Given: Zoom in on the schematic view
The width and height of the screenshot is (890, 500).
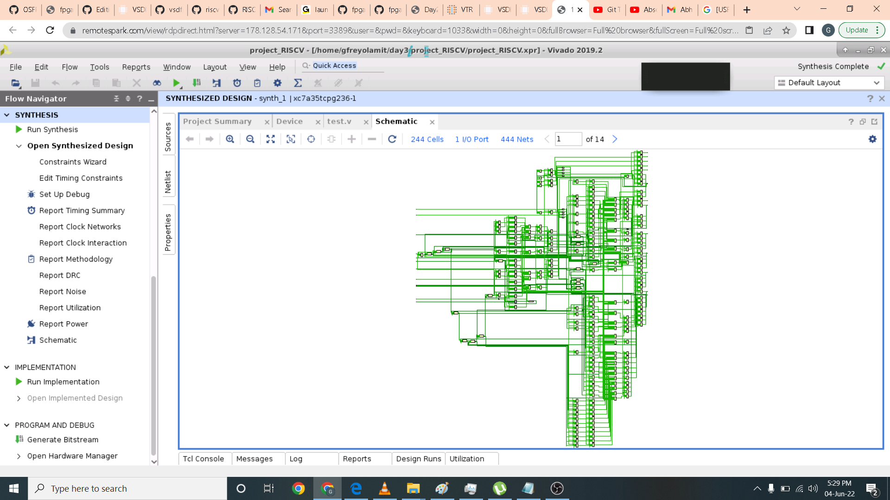Looking at the screenshot, I should coord(230,139).
